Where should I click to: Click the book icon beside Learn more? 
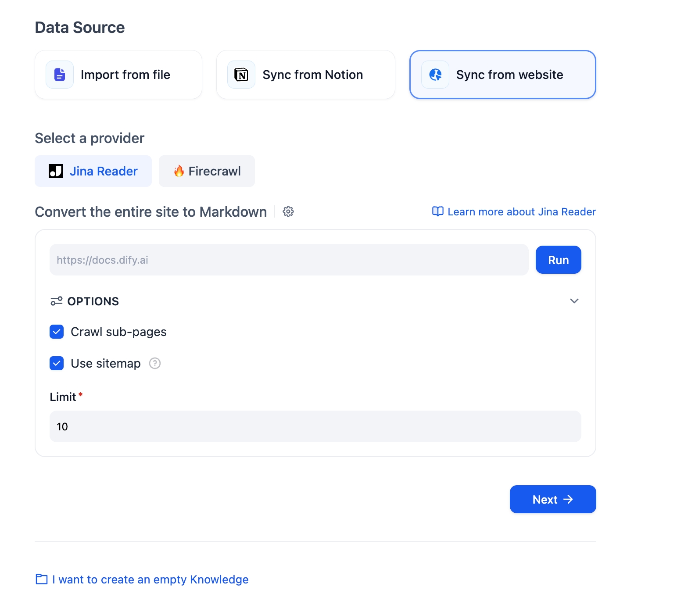(x=437, y=211)
